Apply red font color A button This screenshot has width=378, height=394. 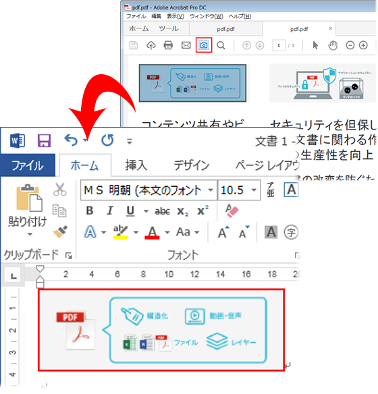click(152, 232)
